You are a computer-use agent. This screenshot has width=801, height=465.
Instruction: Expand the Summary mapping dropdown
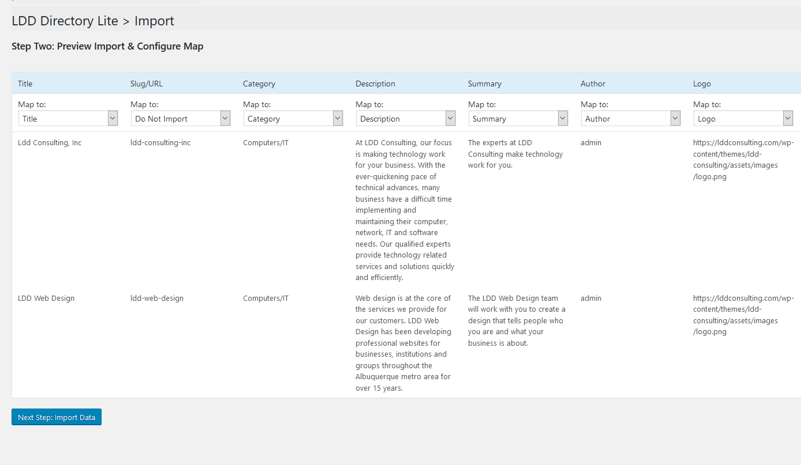tap(518, 118)
